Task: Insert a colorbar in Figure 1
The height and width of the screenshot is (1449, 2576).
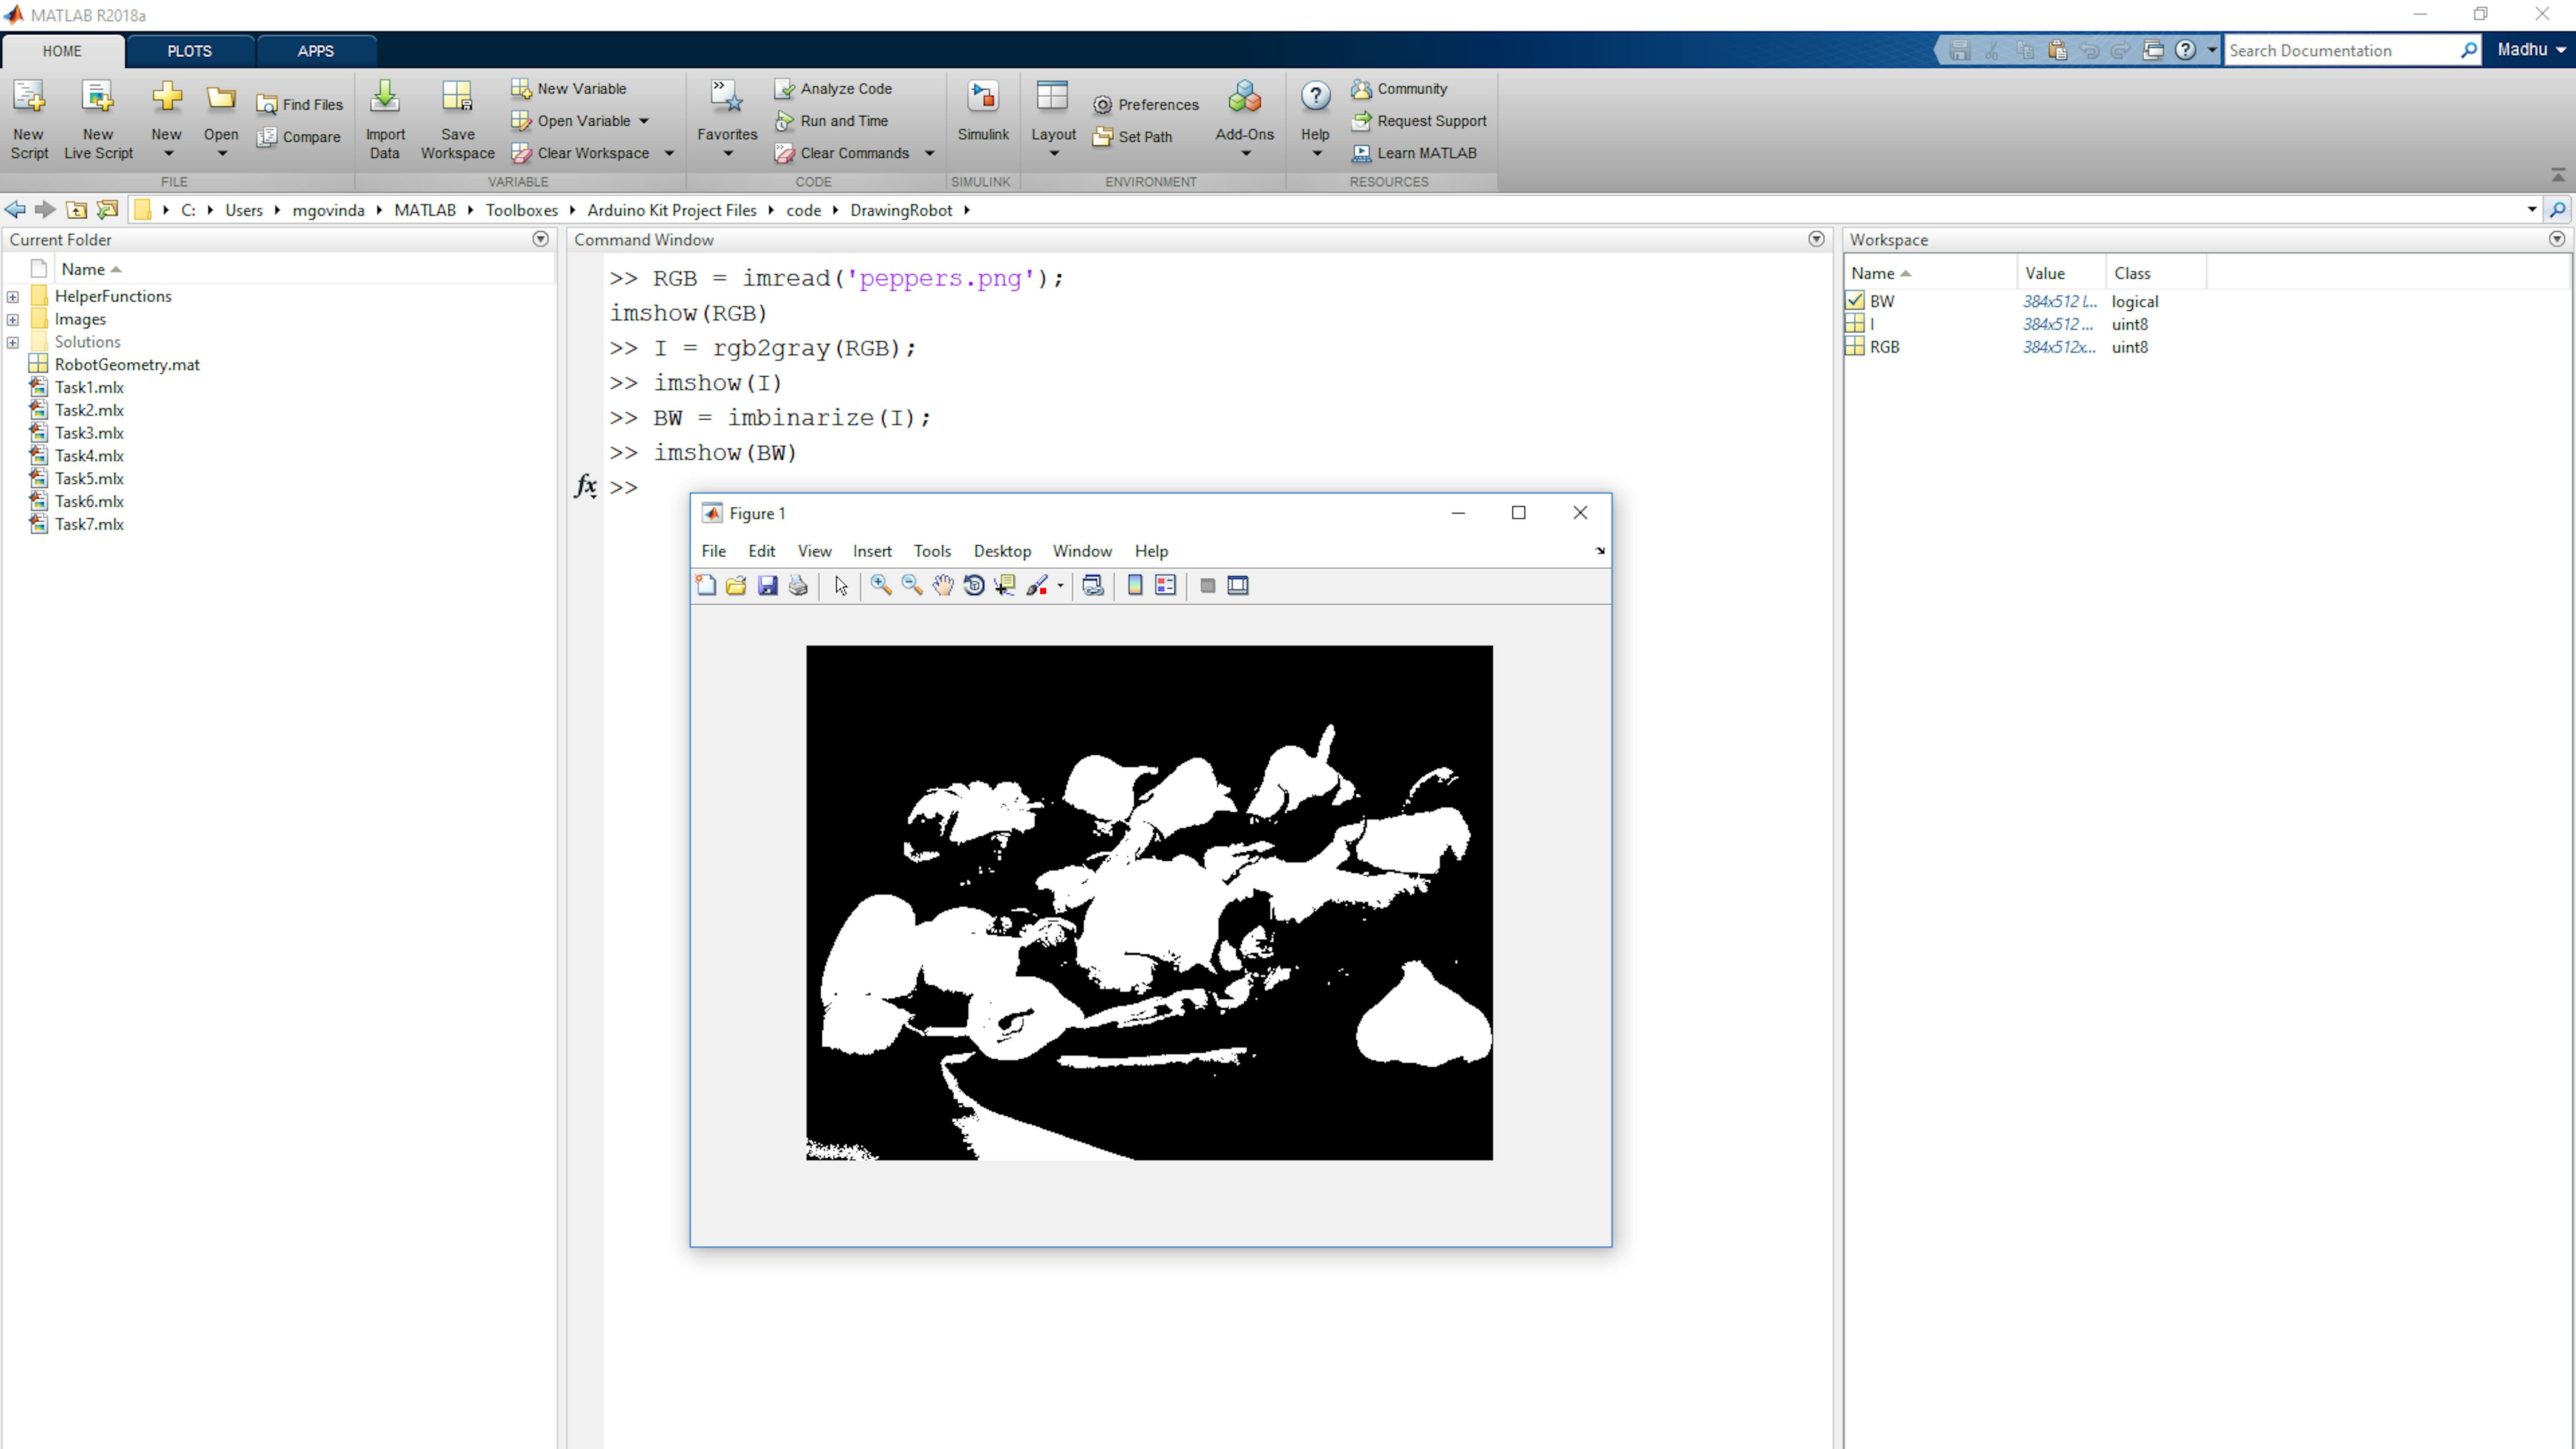Action: [x=1135, y=586]
